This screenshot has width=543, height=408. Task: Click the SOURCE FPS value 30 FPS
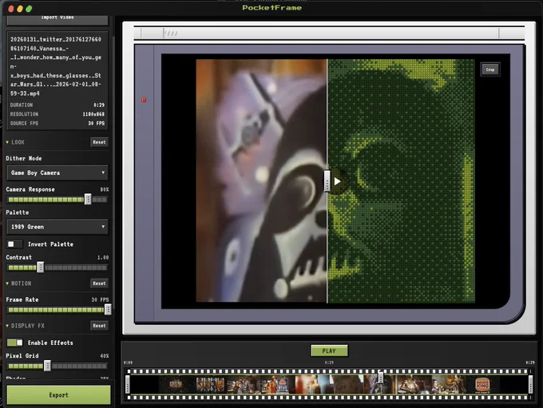click(x=97, y=124)
